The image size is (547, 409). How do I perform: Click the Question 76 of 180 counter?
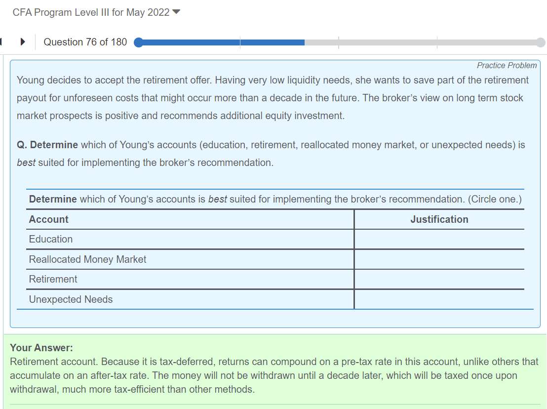click(85, 42)
